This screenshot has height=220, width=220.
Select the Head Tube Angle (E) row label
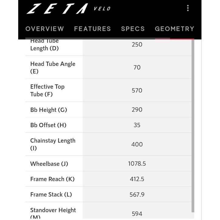click(x=53, y=68)
